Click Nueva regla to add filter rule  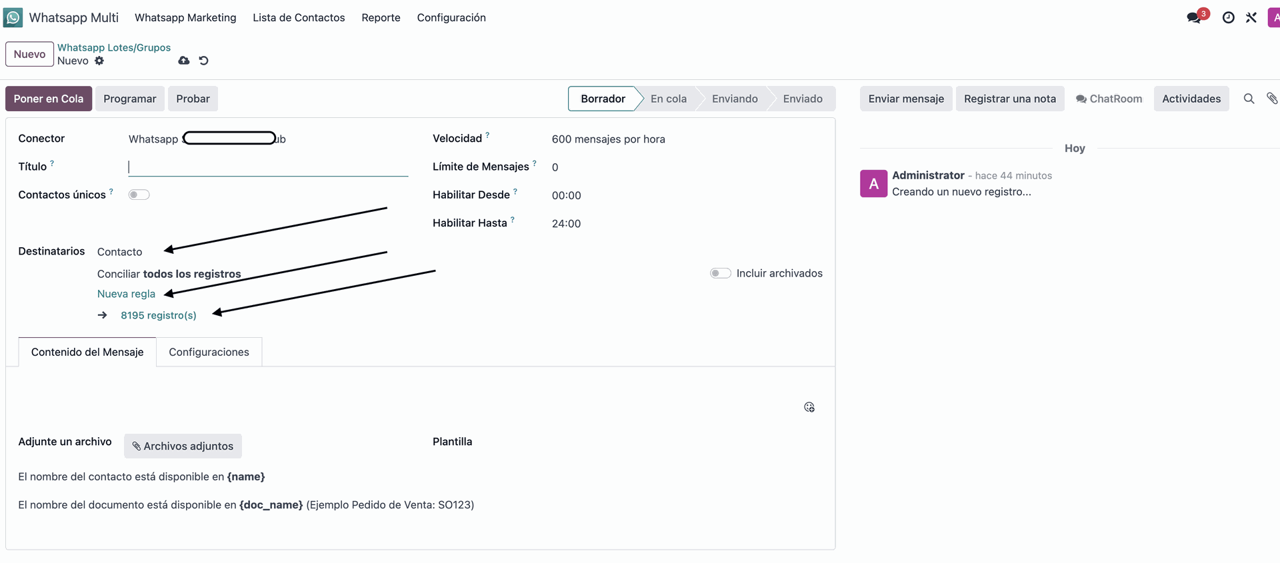(x=126, y=294)
